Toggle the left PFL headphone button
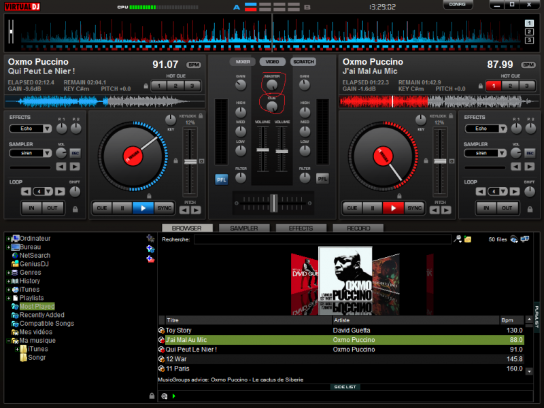Screen dimensions: 544x408 click(x=222, y=179)
